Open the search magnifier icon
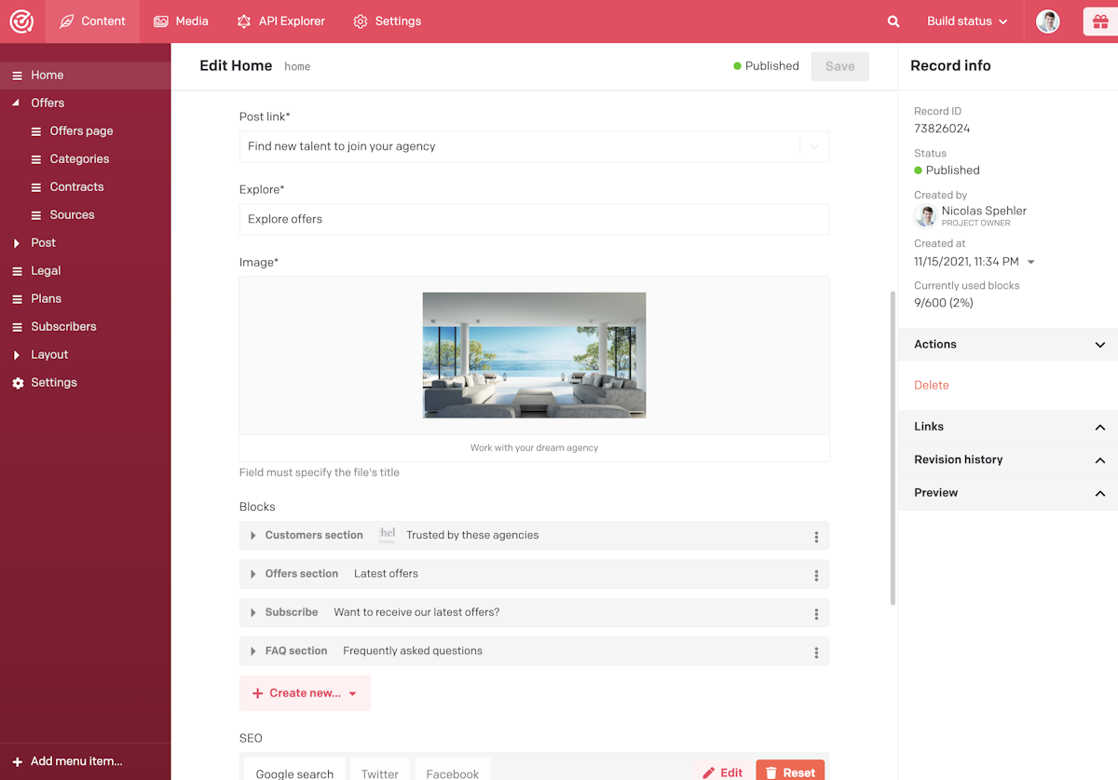The width and height of the screenshot is (1118, 780). coord(893,21)
